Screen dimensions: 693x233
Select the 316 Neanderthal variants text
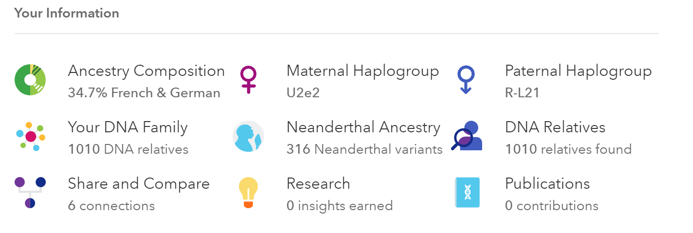point(364,149)
